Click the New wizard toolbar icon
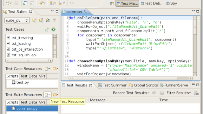 point(7,3)
